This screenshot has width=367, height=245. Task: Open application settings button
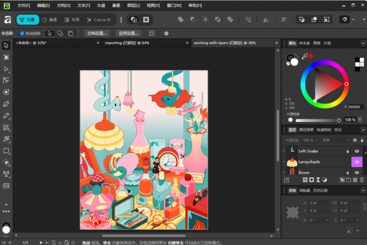128,34
